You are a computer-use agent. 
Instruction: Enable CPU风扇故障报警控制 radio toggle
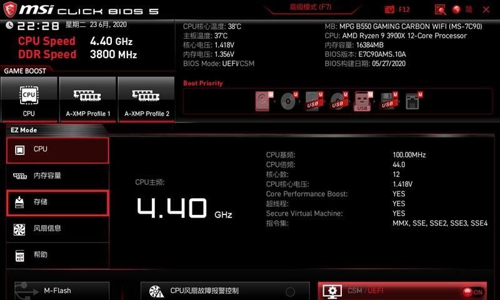[290, 292]
